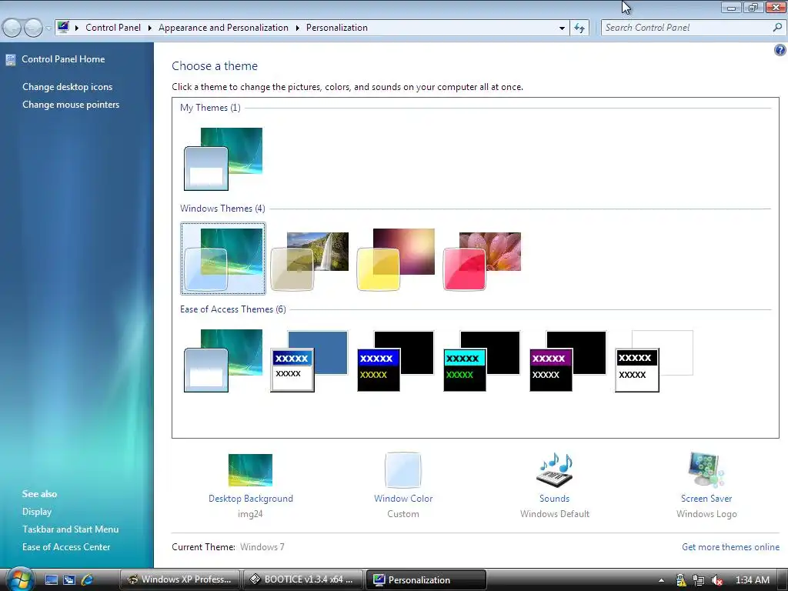Click Switch Between Windows quick launch icon
The width and height of the screenshot is (788, 591).
coord(68,580)
